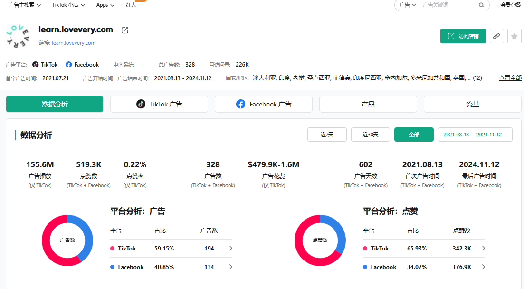Click the 155.6M 广告播放 value

tap(40, 164)
